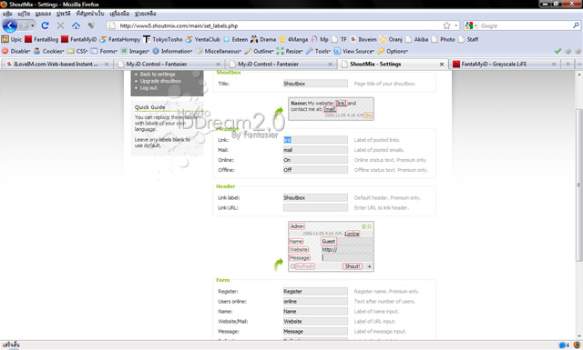This screenshot has width=583, height=350.
Task: Switch to the ILoveIM.com tab
Action: click(x=56, y=64)
